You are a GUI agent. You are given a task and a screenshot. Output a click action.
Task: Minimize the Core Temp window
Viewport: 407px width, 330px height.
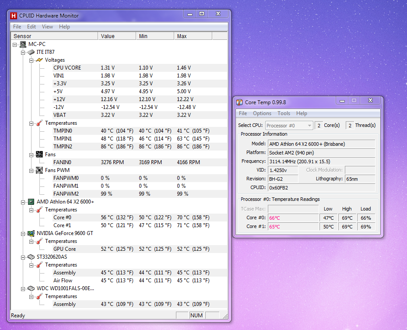(342, 101)
